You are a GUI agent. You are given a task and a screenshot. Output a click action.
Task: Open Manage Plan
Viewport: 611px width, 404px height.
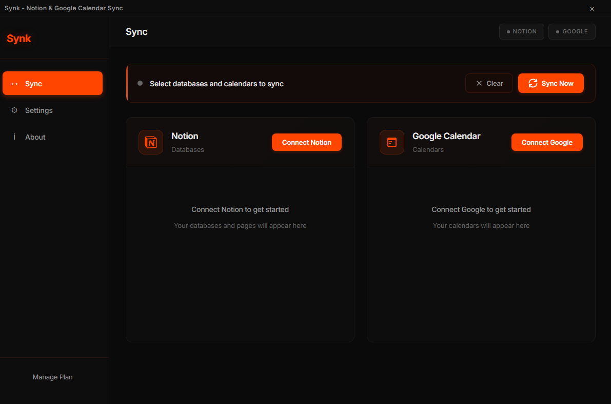point(52,377)
